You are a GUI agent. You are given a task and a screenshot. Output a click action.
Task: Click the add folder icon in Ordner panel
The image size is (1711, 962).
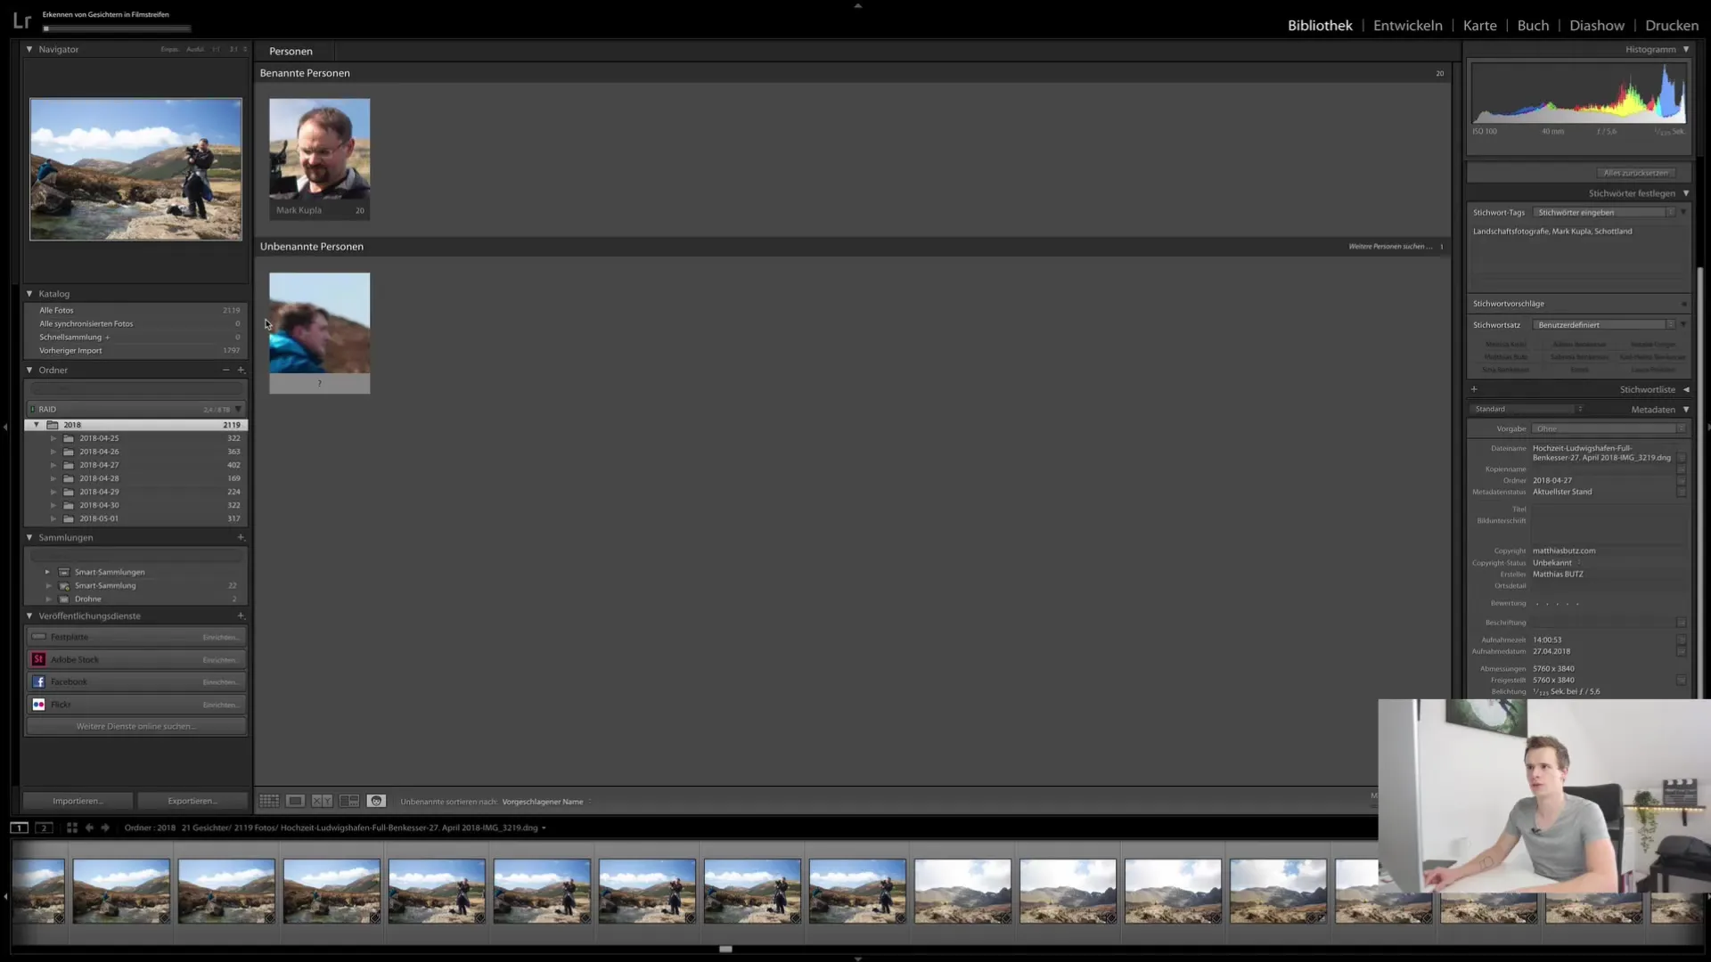click(241, 369)
